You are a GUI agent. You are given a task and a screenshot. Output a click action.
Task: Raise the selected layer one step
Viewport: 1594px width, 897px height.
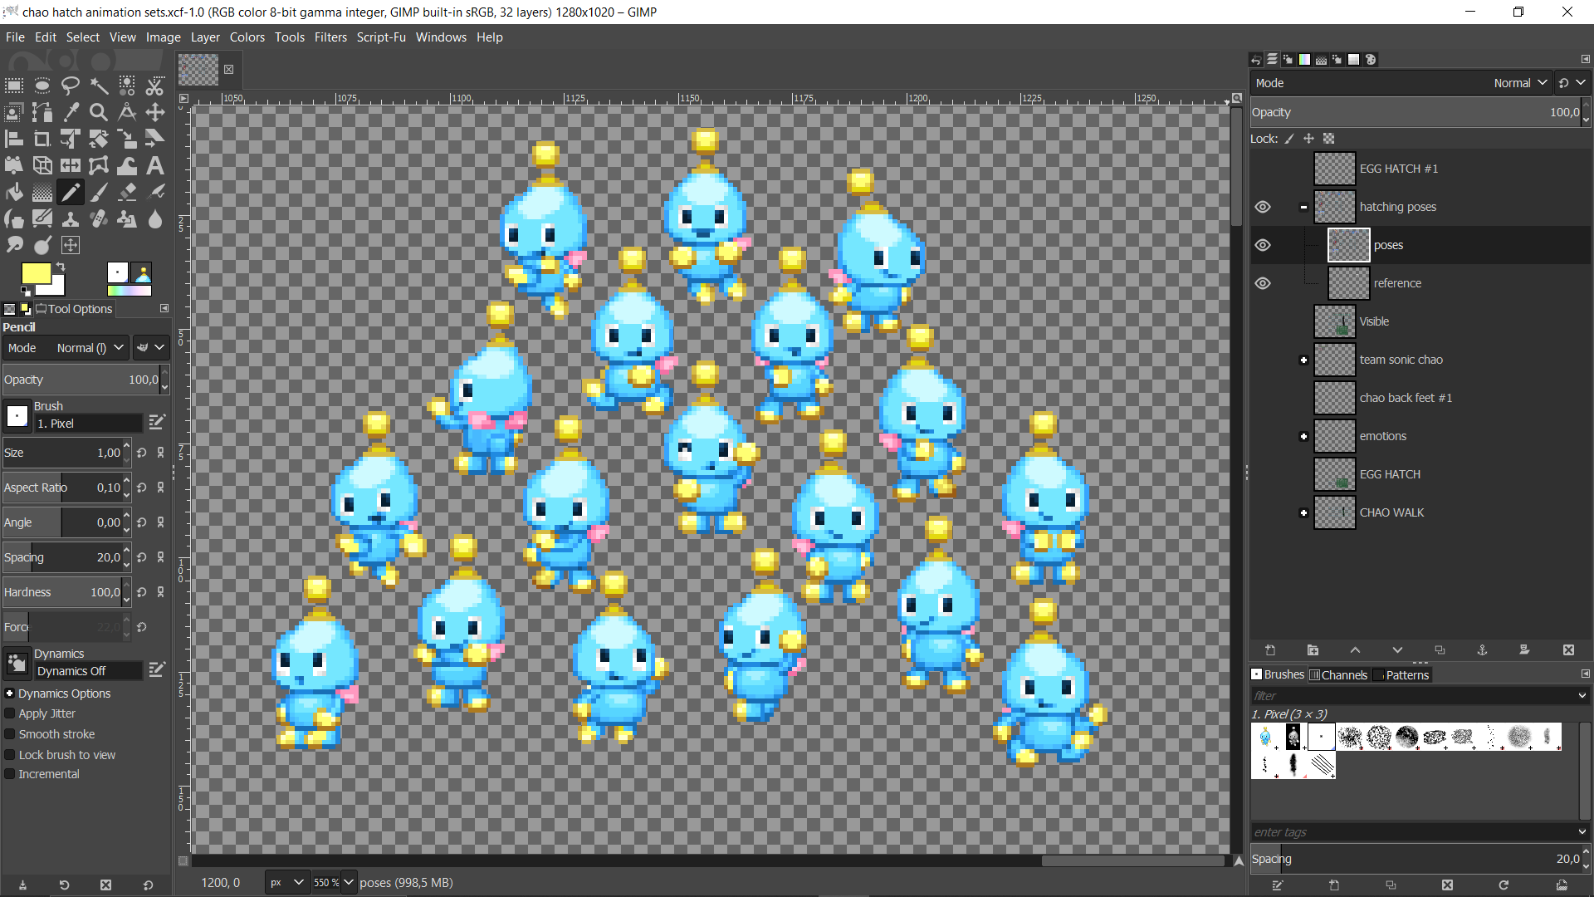(x=1355, y=649)
